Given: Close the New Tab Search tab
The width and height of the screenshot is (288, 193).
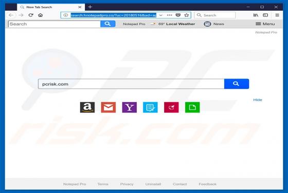Looking at the screenshot, I should 80,7.
